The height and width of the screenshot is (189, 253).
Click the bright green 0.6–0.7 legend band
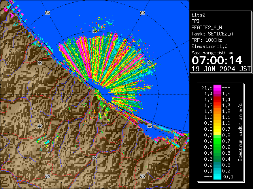(217, 141)
